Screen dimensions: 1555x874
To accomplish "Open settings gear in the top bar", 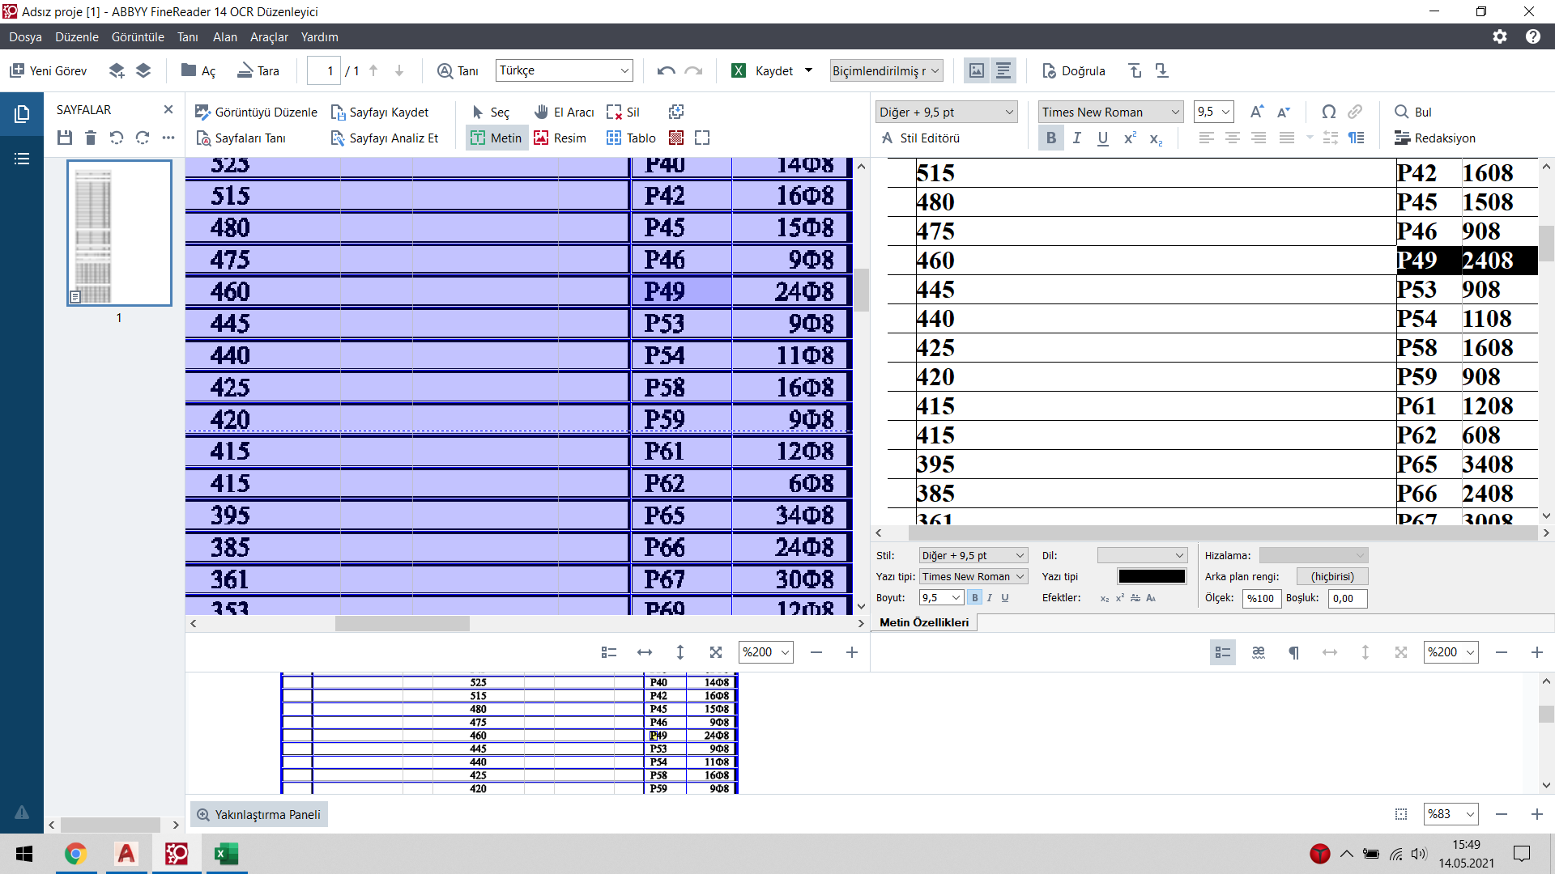I will tap(1500, 37).
